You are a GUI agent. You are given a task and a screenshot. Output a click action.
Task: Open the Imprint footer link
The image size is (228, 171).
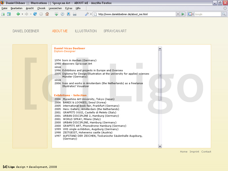tap(194, 152)
